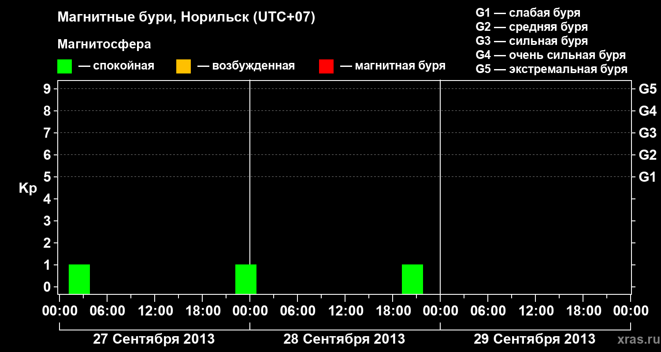Click the G5 label on right axis
This screenshot has width=661, height=352.
click(x=647, y=89)
